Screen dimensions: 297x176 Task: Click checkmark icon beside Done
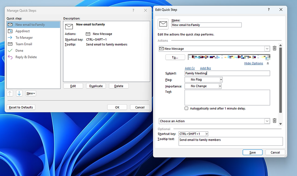pyautogui.click(x=10, y=50)
